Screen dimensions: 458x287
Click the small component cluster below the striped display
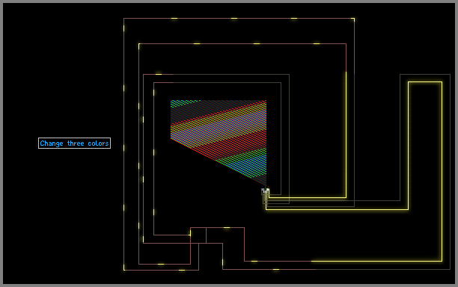click(x=265, y=191)
